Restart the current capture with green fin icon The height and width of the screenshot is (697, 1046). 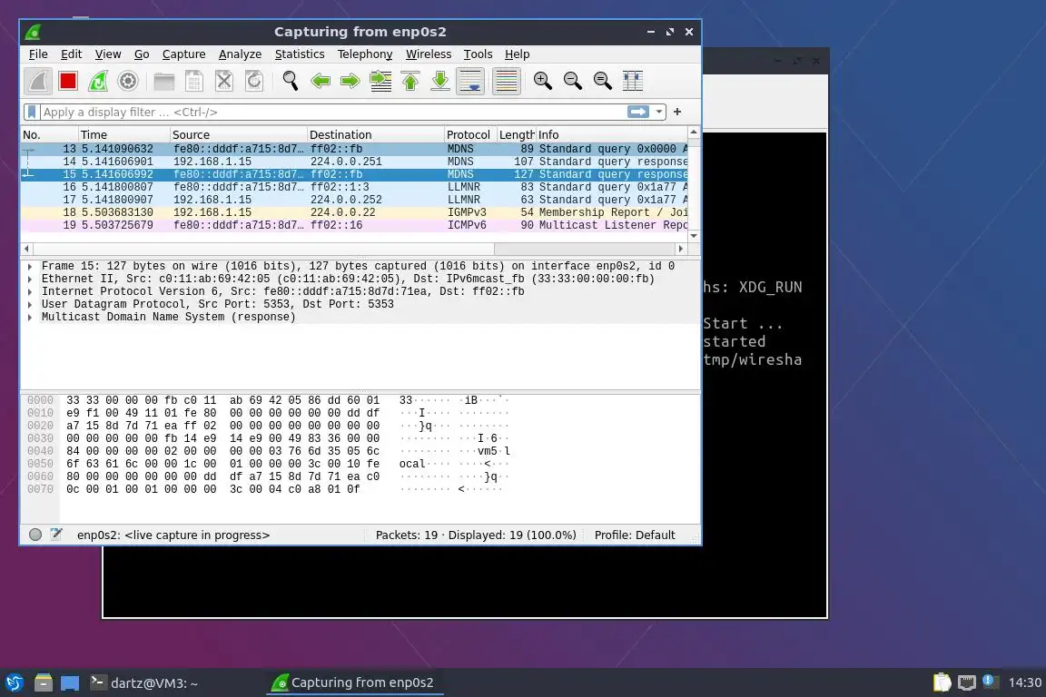(x=98, y=82)
